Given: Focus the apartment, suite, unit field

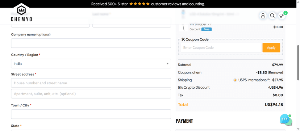Looking at the screenshot, I should [x=91, y=94].
